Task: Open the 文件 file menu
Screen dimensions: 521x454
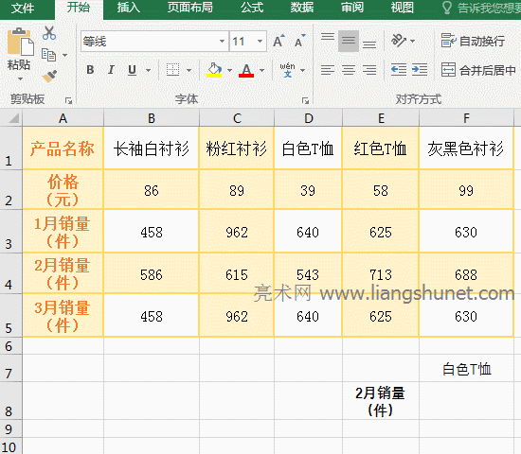Action: pyautogui.click(x=23, y=8)
